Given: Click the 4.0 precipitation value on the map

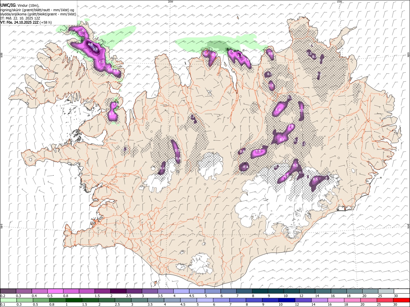Looking at the screenshot, I should pyautogui.click(x=90, y=44).
